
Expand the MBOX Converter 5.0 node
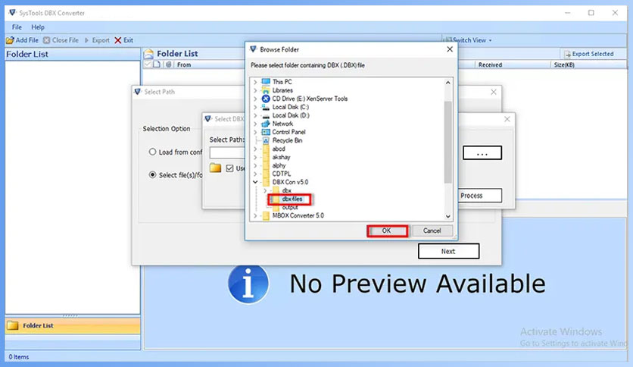tap(255, 216)
